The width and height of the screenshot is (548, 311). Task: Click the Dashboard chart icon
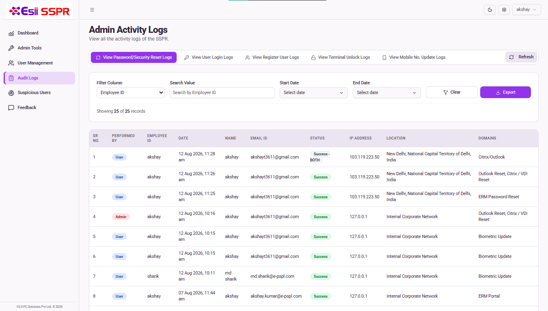pyautogui.click(x=11, y=33)
